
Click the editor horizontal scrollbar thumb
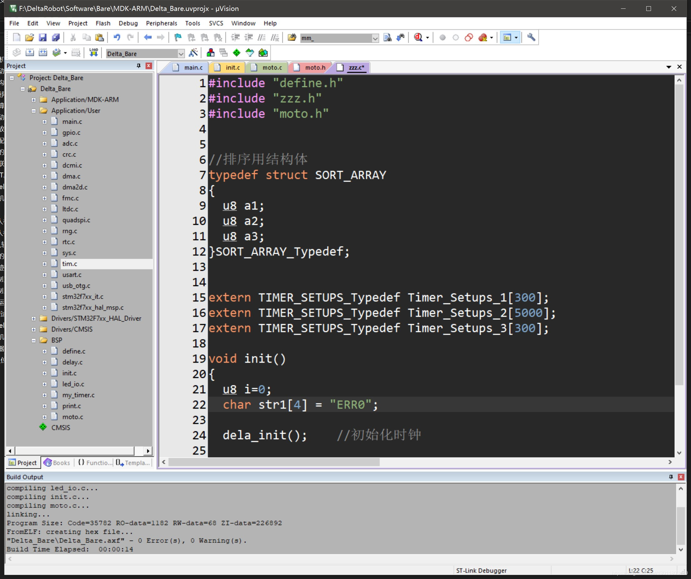coord(274,462)
